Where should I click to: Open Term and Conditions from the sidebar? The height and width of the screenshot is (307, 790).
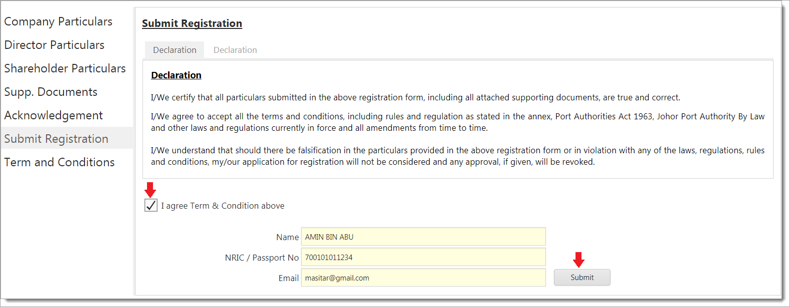(x=59, y=162)
